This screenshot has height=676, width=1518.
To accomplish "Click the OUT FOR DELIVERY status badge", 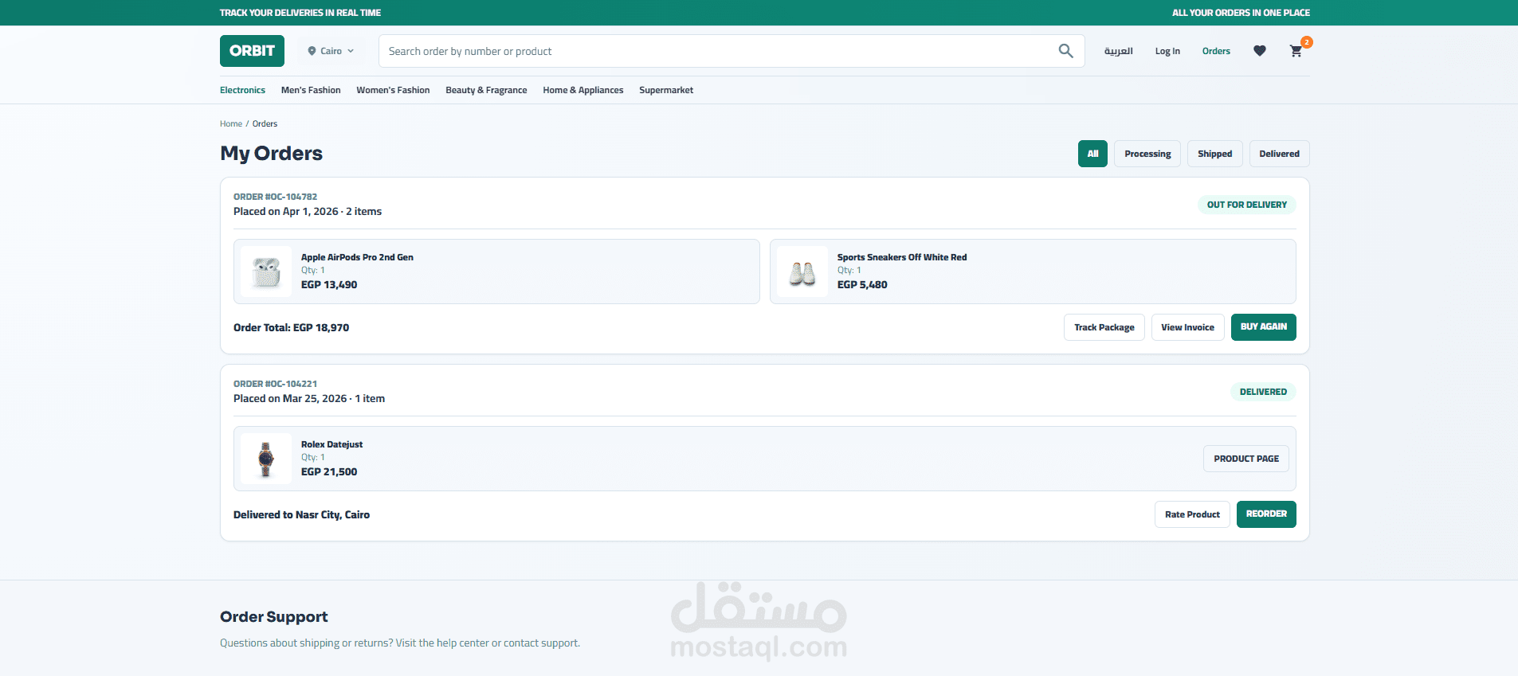I will (x=1247, y=205).
